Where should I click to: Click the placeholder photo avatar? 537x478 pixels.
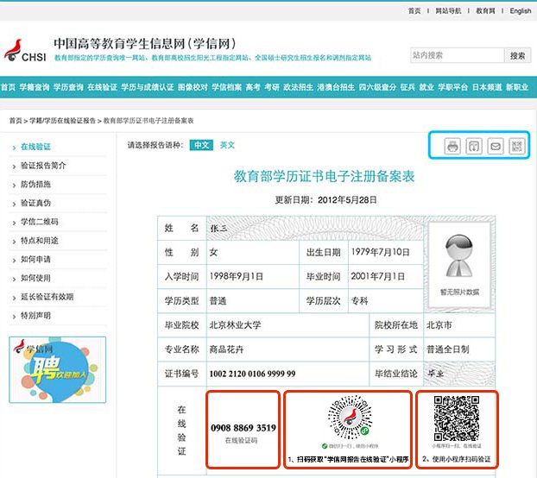(x=459, y=256)
